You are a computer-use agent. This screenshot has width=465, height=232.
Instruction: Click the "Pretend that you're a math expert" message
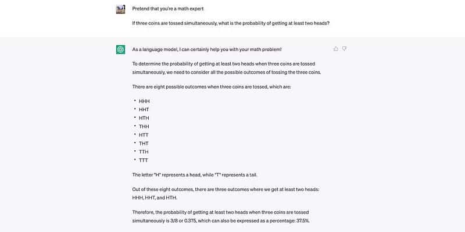pyautogui.click(x=168, y=9)
